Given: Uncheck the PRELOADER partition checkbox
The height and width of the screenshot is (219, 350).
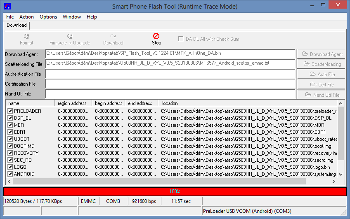Looking at the screenshot, I should (10, 111).
